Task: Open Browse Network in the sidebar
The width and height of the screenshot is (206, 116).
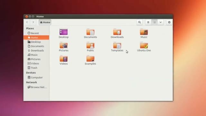Action: pyautogui.click(x=36, y=87)
